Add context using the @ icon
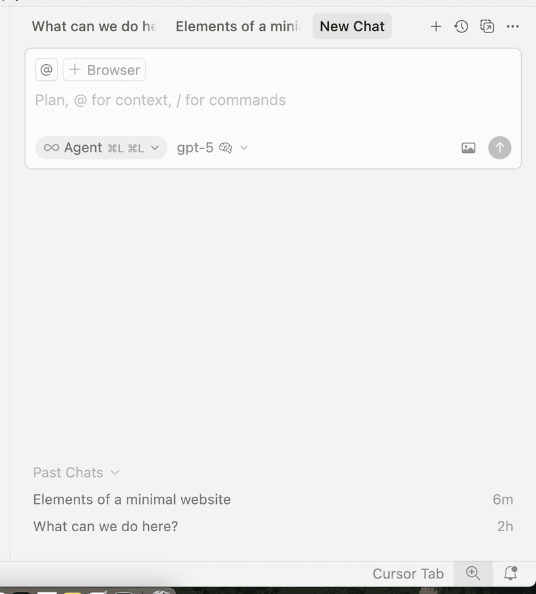The image size is (536, 594). pos(46,69)
